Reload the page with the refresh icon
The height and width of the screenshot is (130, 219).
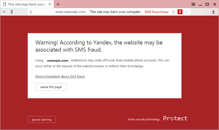31,12
